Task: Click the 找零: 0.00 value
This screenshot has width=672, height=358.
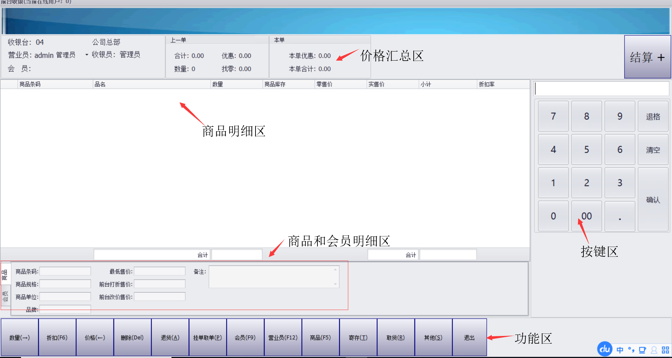Action: tap(236, 69)
